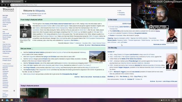The height and width of the screenshot is (102, 182).
Task: Open the Special pages link
Action: [6, 48]
